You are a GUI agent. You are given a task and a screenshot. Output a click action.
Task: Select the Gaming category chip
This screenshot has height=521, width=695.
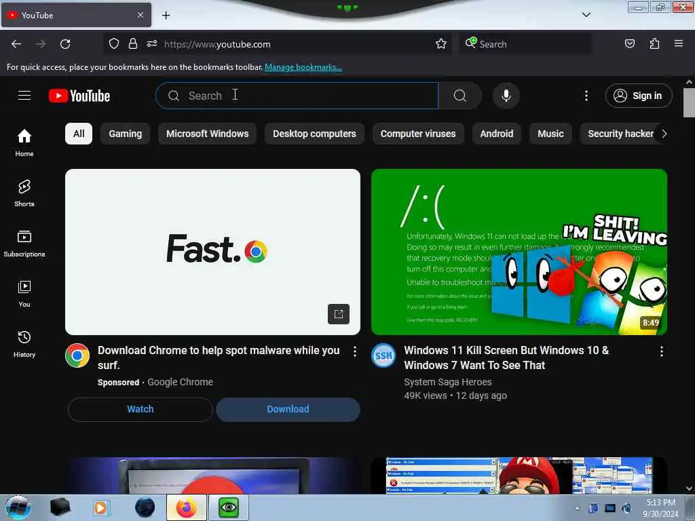(126, 134)
